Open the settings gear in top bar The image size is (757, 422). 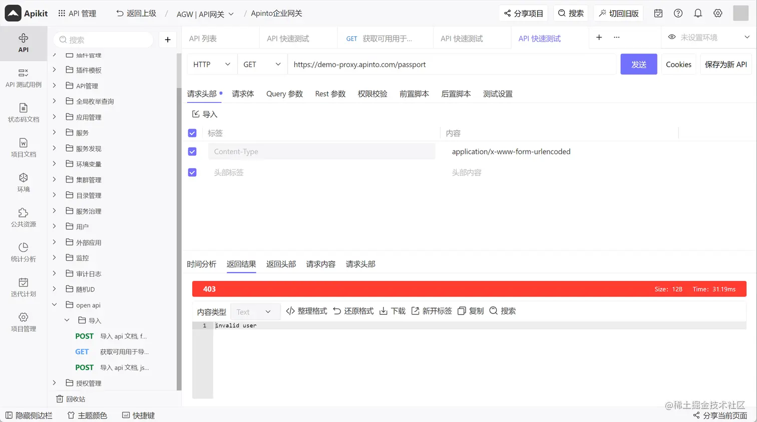[x=718, y=13]
